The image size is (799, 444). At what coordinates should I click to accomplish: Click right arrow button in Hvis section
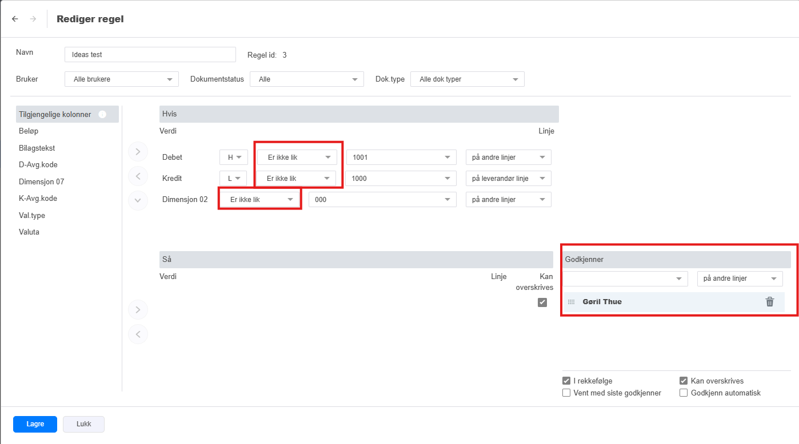(x=138, y=152)
